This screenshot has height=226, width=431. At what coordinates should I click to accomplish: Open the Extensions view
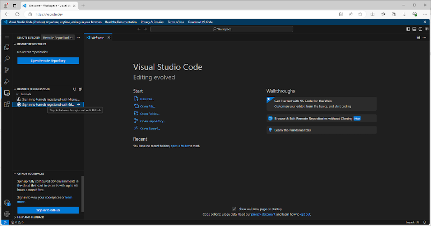[6, 104]
